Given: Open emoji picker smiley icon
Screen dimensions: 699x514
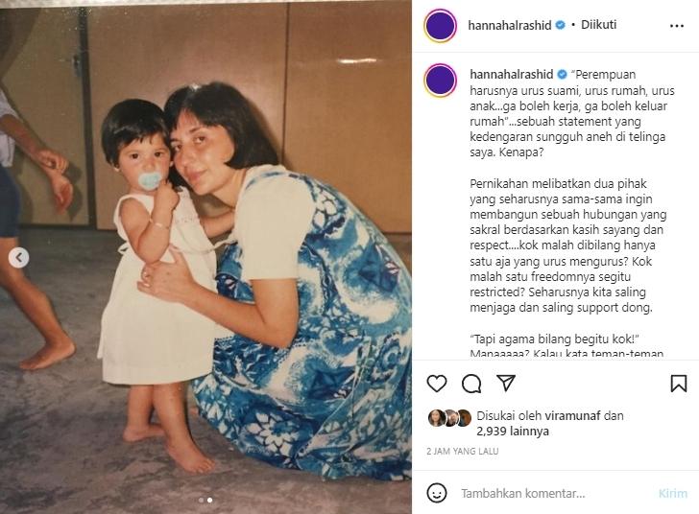Looking at the screenshot, I should pos(437,493).
